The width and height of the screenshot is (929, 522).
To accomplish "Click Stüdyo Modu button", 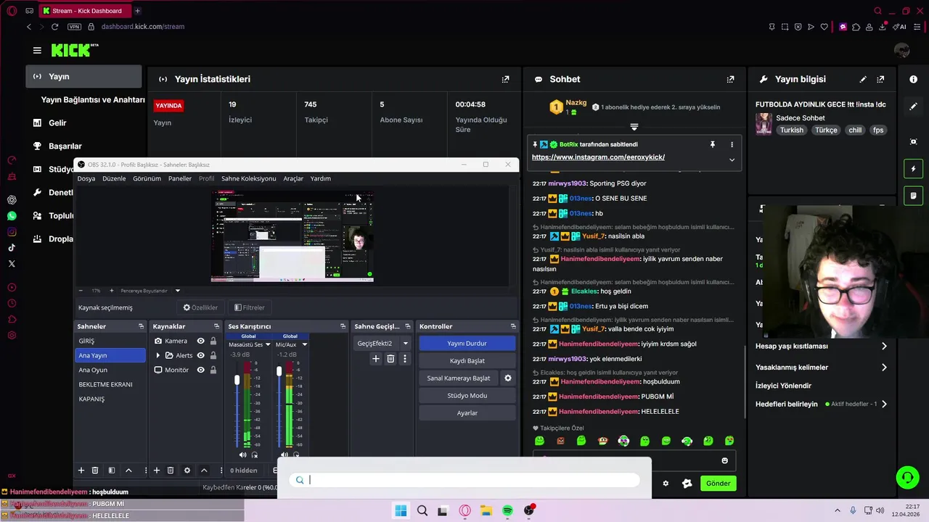I will tap(467, 395).
